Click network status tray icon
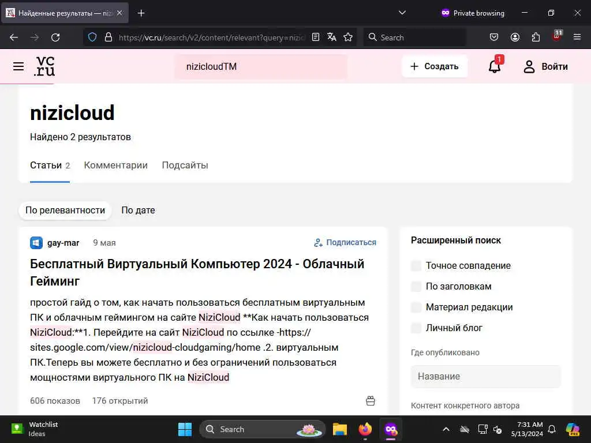The width and height of the screenshot is (591, 443). (x=482, y=429)
